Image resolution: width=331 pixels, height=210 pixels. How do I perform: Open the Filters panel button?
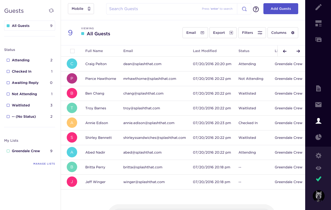pyautogui.click(x=252, y=33)
